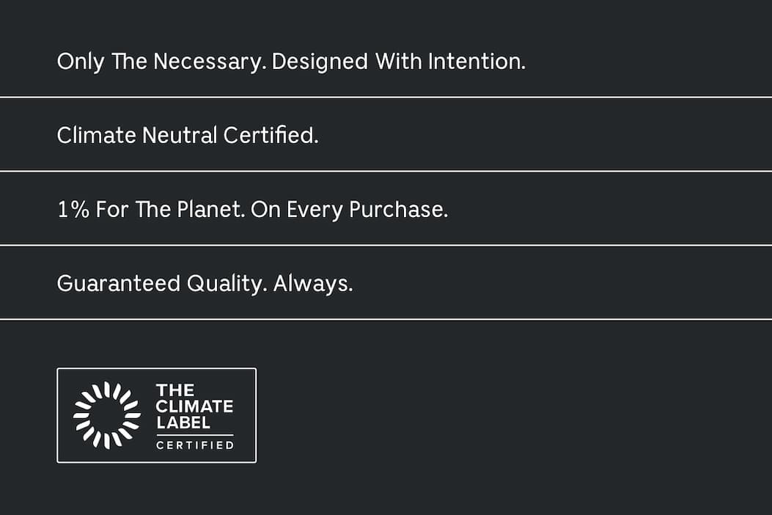Image resolution: width=772 pixels, height=515 pixels.
Task: Click the divider below "Climate Neutral Certified."
Action: [x=386, y=171]
